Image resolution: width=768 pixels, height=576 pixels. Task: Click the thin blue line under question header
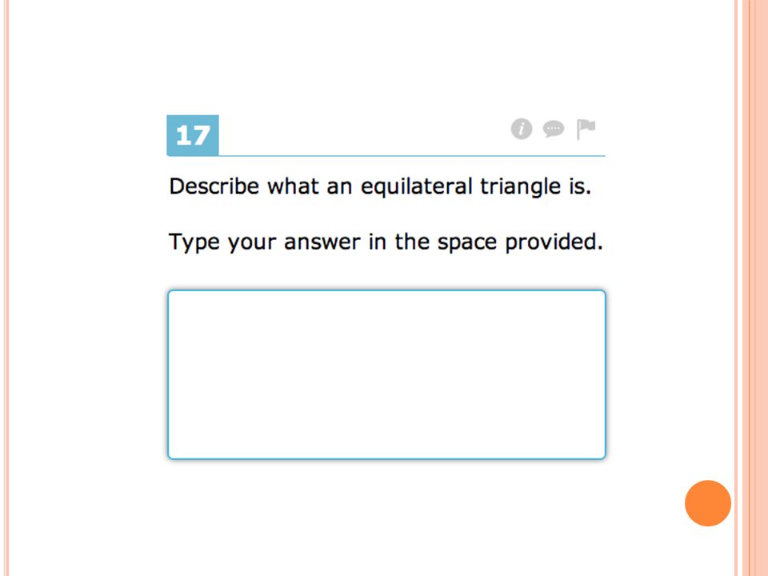386,156
